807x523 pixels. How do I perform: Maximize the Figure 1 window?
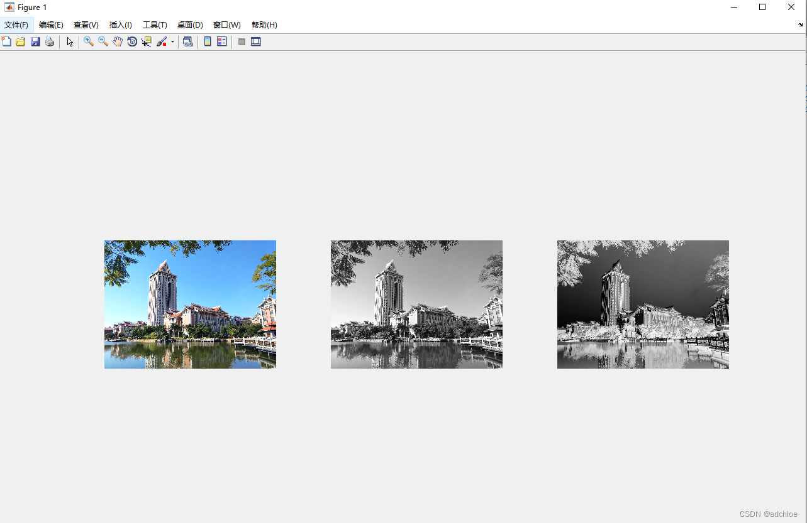762,7
